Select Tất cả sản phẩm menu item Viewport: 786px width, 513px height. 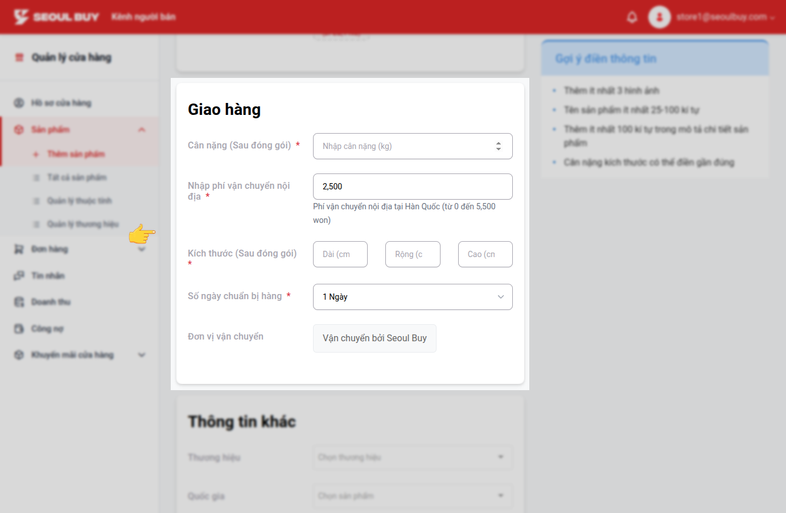click(76, 177)
